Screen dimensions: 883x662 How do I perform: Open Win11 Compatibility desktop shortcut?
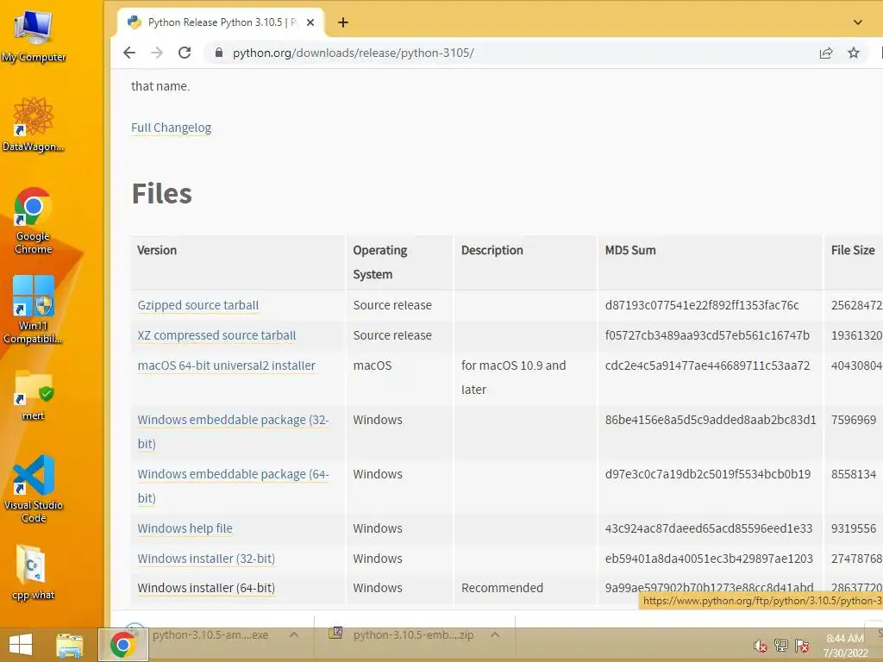point(34,309)
